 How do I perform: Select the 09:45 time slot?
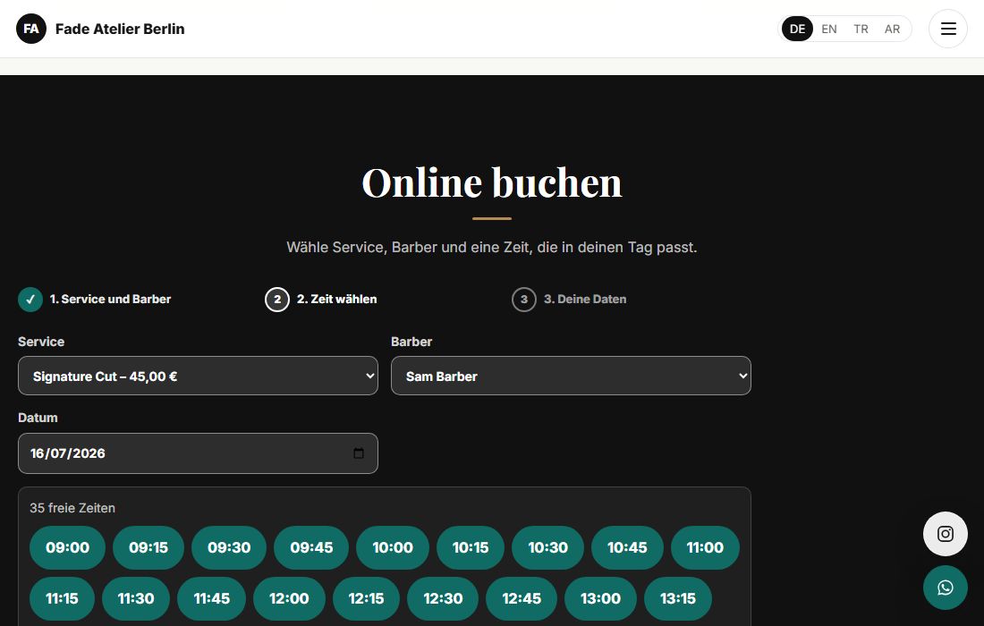point(311,547)
